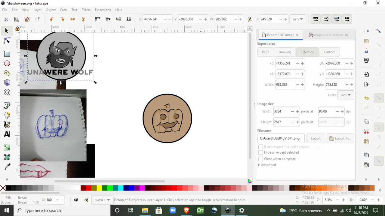Screen dimensions: 385x216
Task: Select the Spiral tool
Action: point(7,92)
